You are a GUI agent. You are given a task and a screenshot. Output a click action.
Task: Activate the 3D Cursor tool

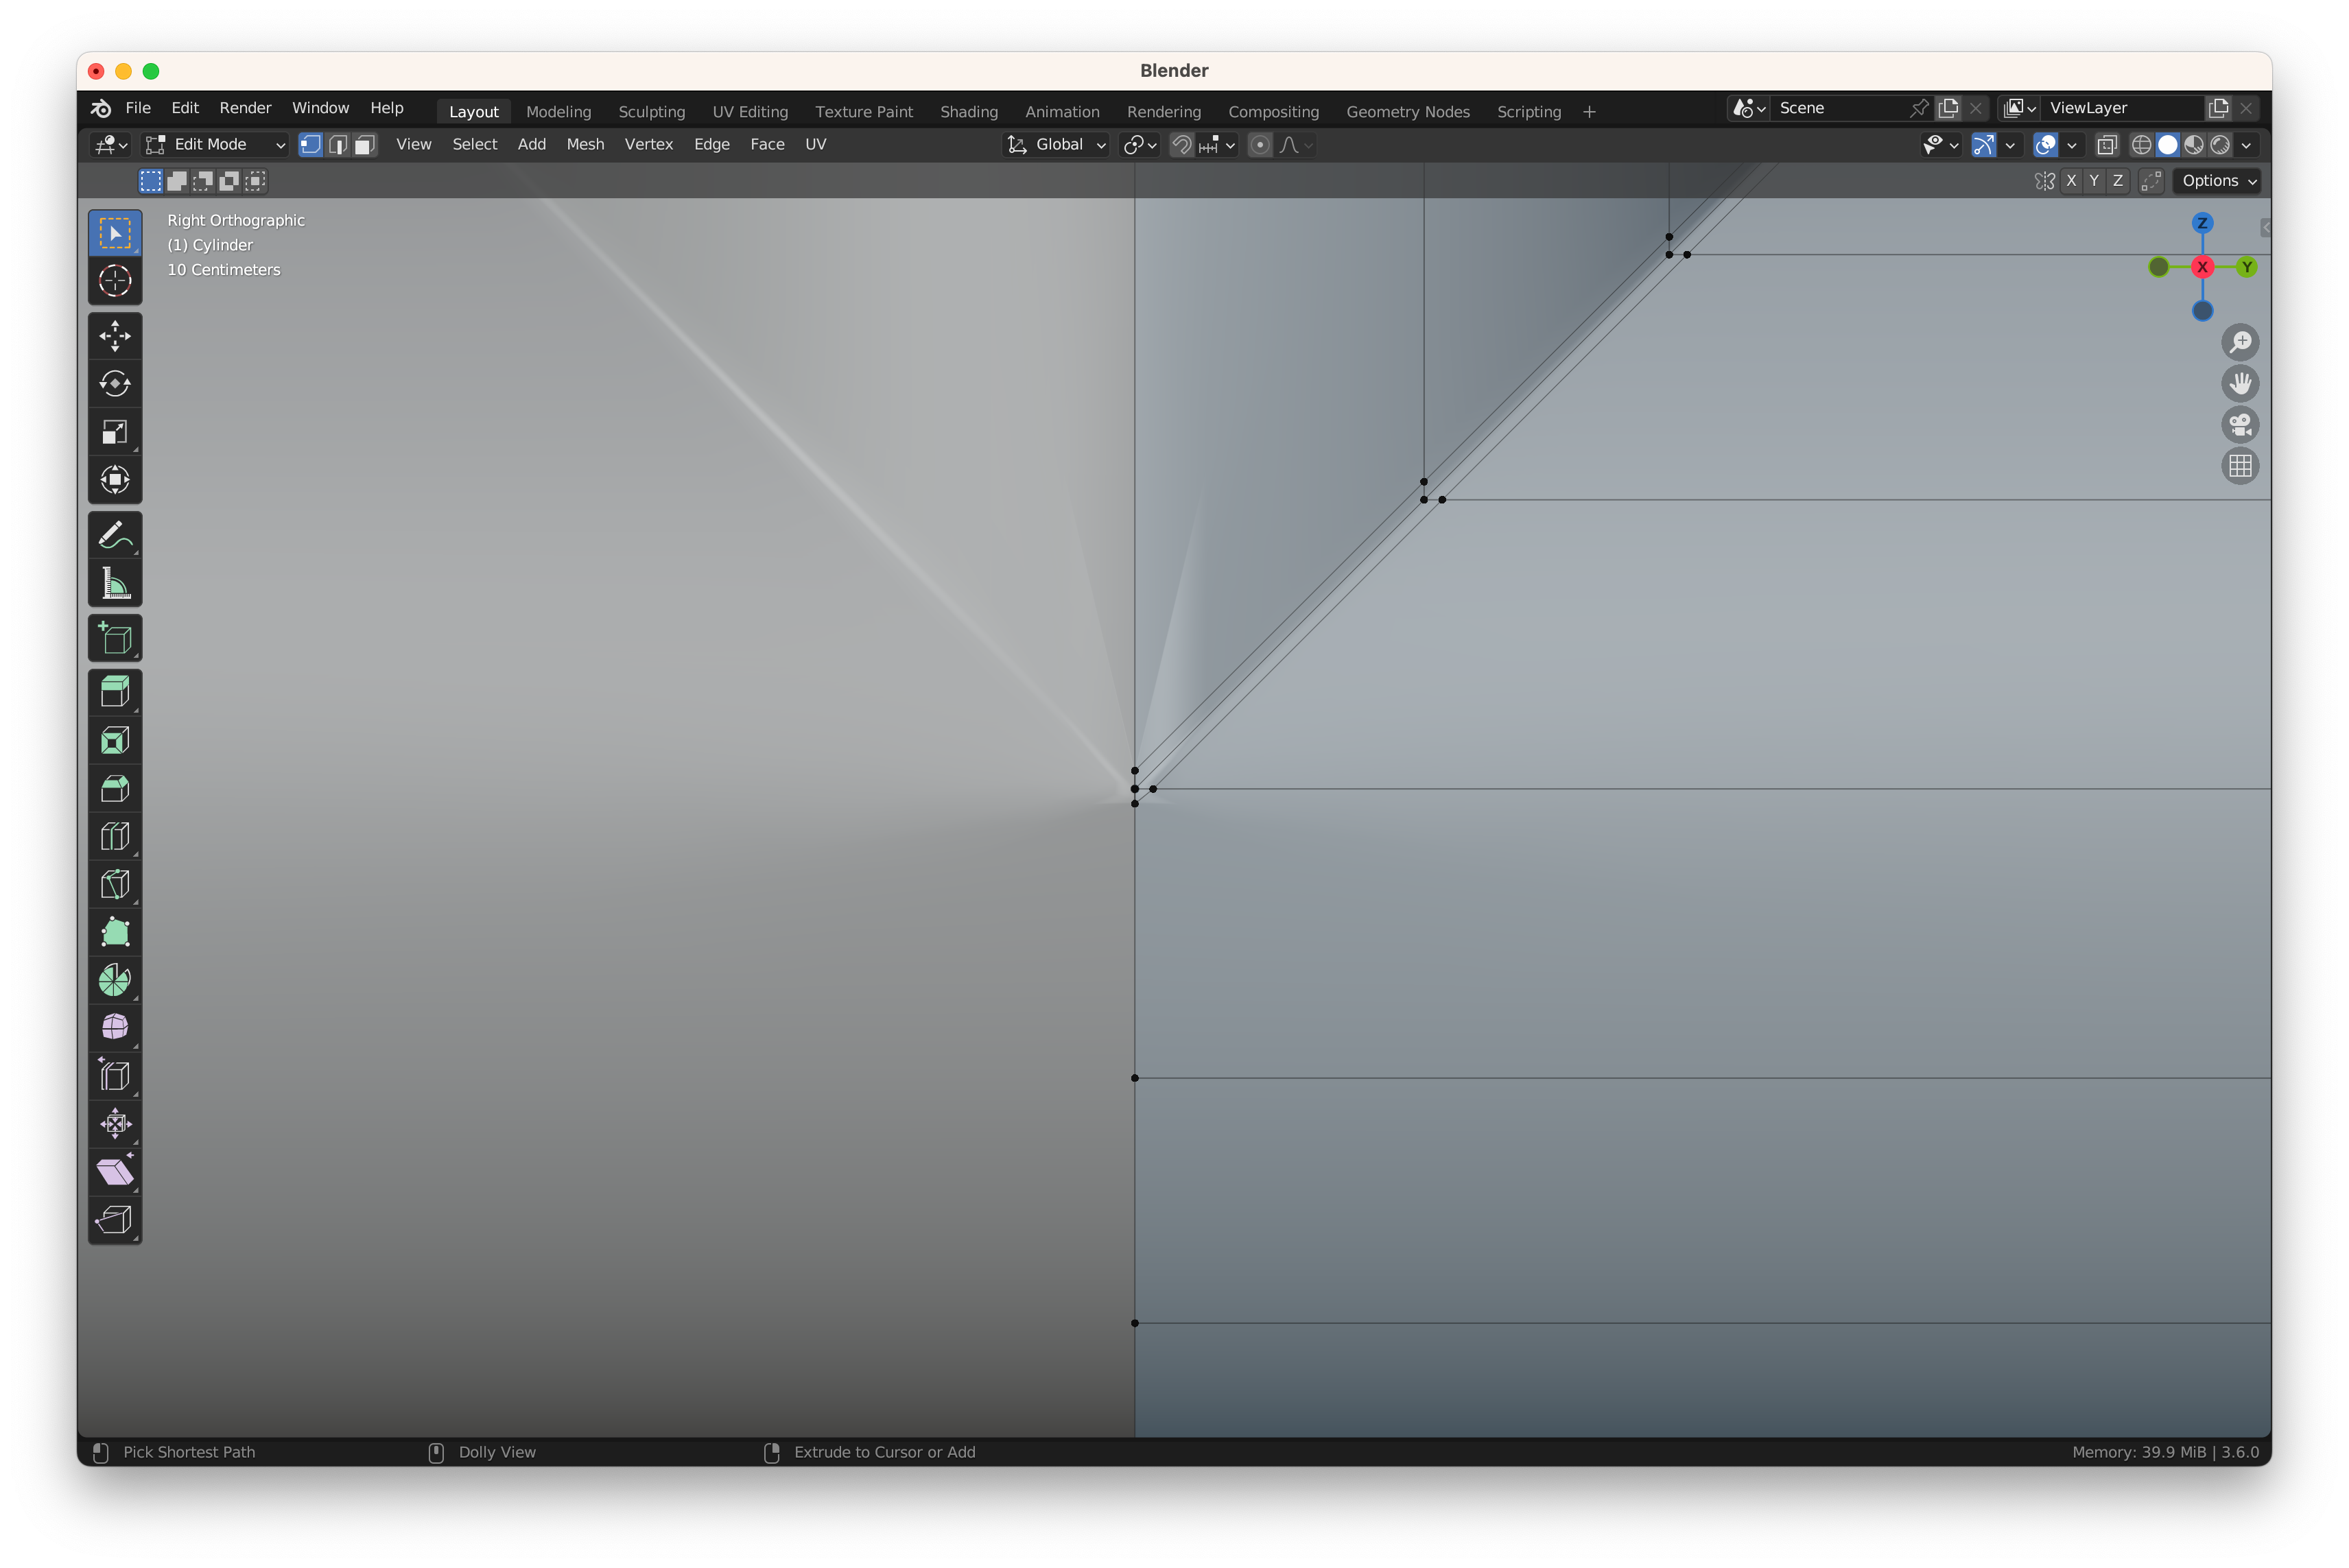(115, 281)
